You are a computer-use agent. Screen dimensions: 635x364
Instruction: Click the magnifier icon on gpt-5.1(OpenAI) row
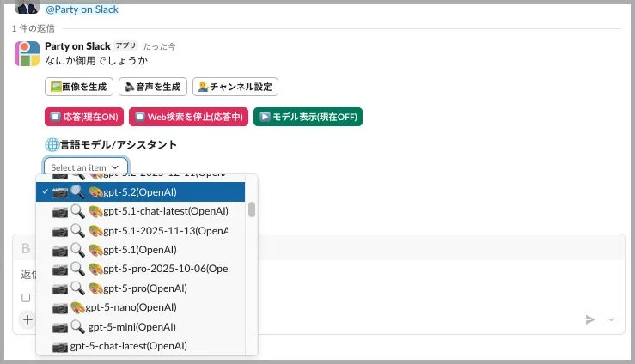click(77, 250)
